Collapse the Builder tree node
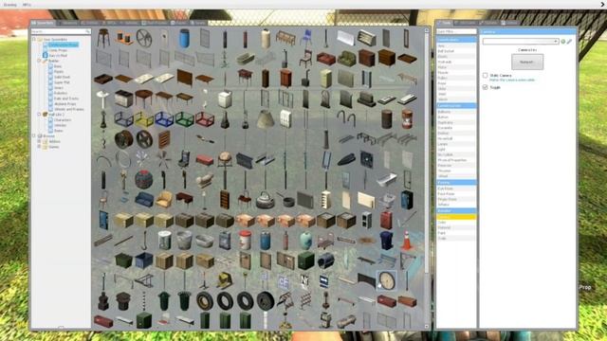 tap(39, 61)
